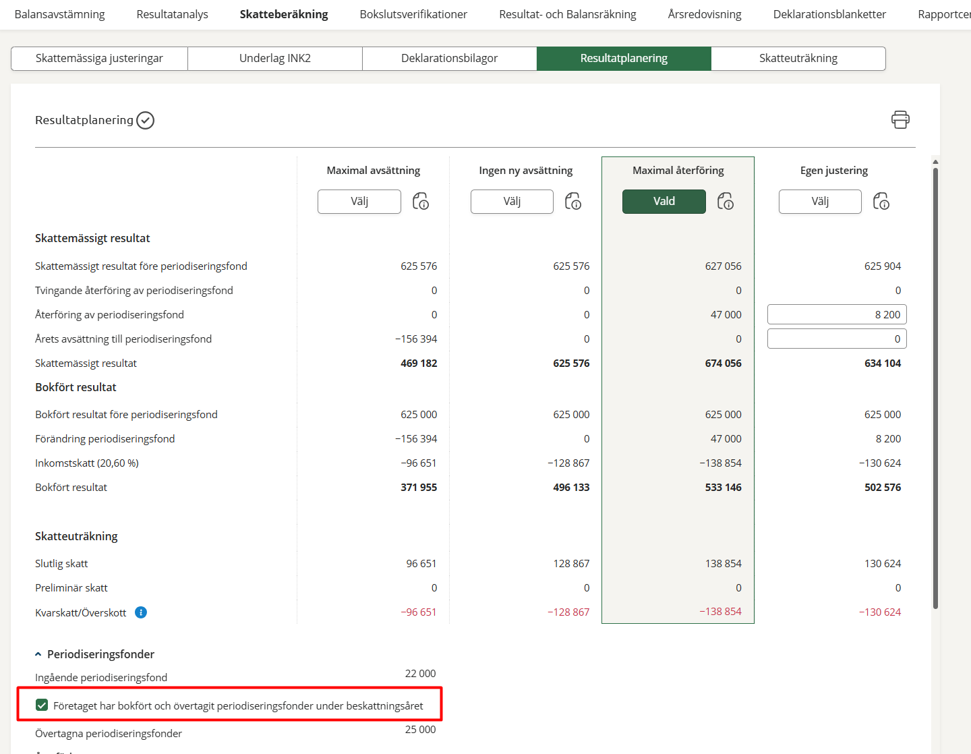This screenshot has width=971, height=754.
Task: Click info icon beside Maximal avsättning Välj
Action: coord(421,201)
